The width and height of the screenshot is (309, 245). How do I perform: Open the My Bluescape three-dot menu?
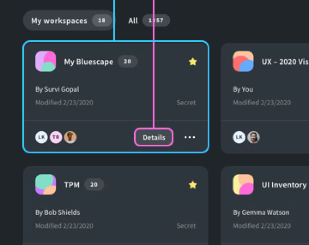(190, 137)
